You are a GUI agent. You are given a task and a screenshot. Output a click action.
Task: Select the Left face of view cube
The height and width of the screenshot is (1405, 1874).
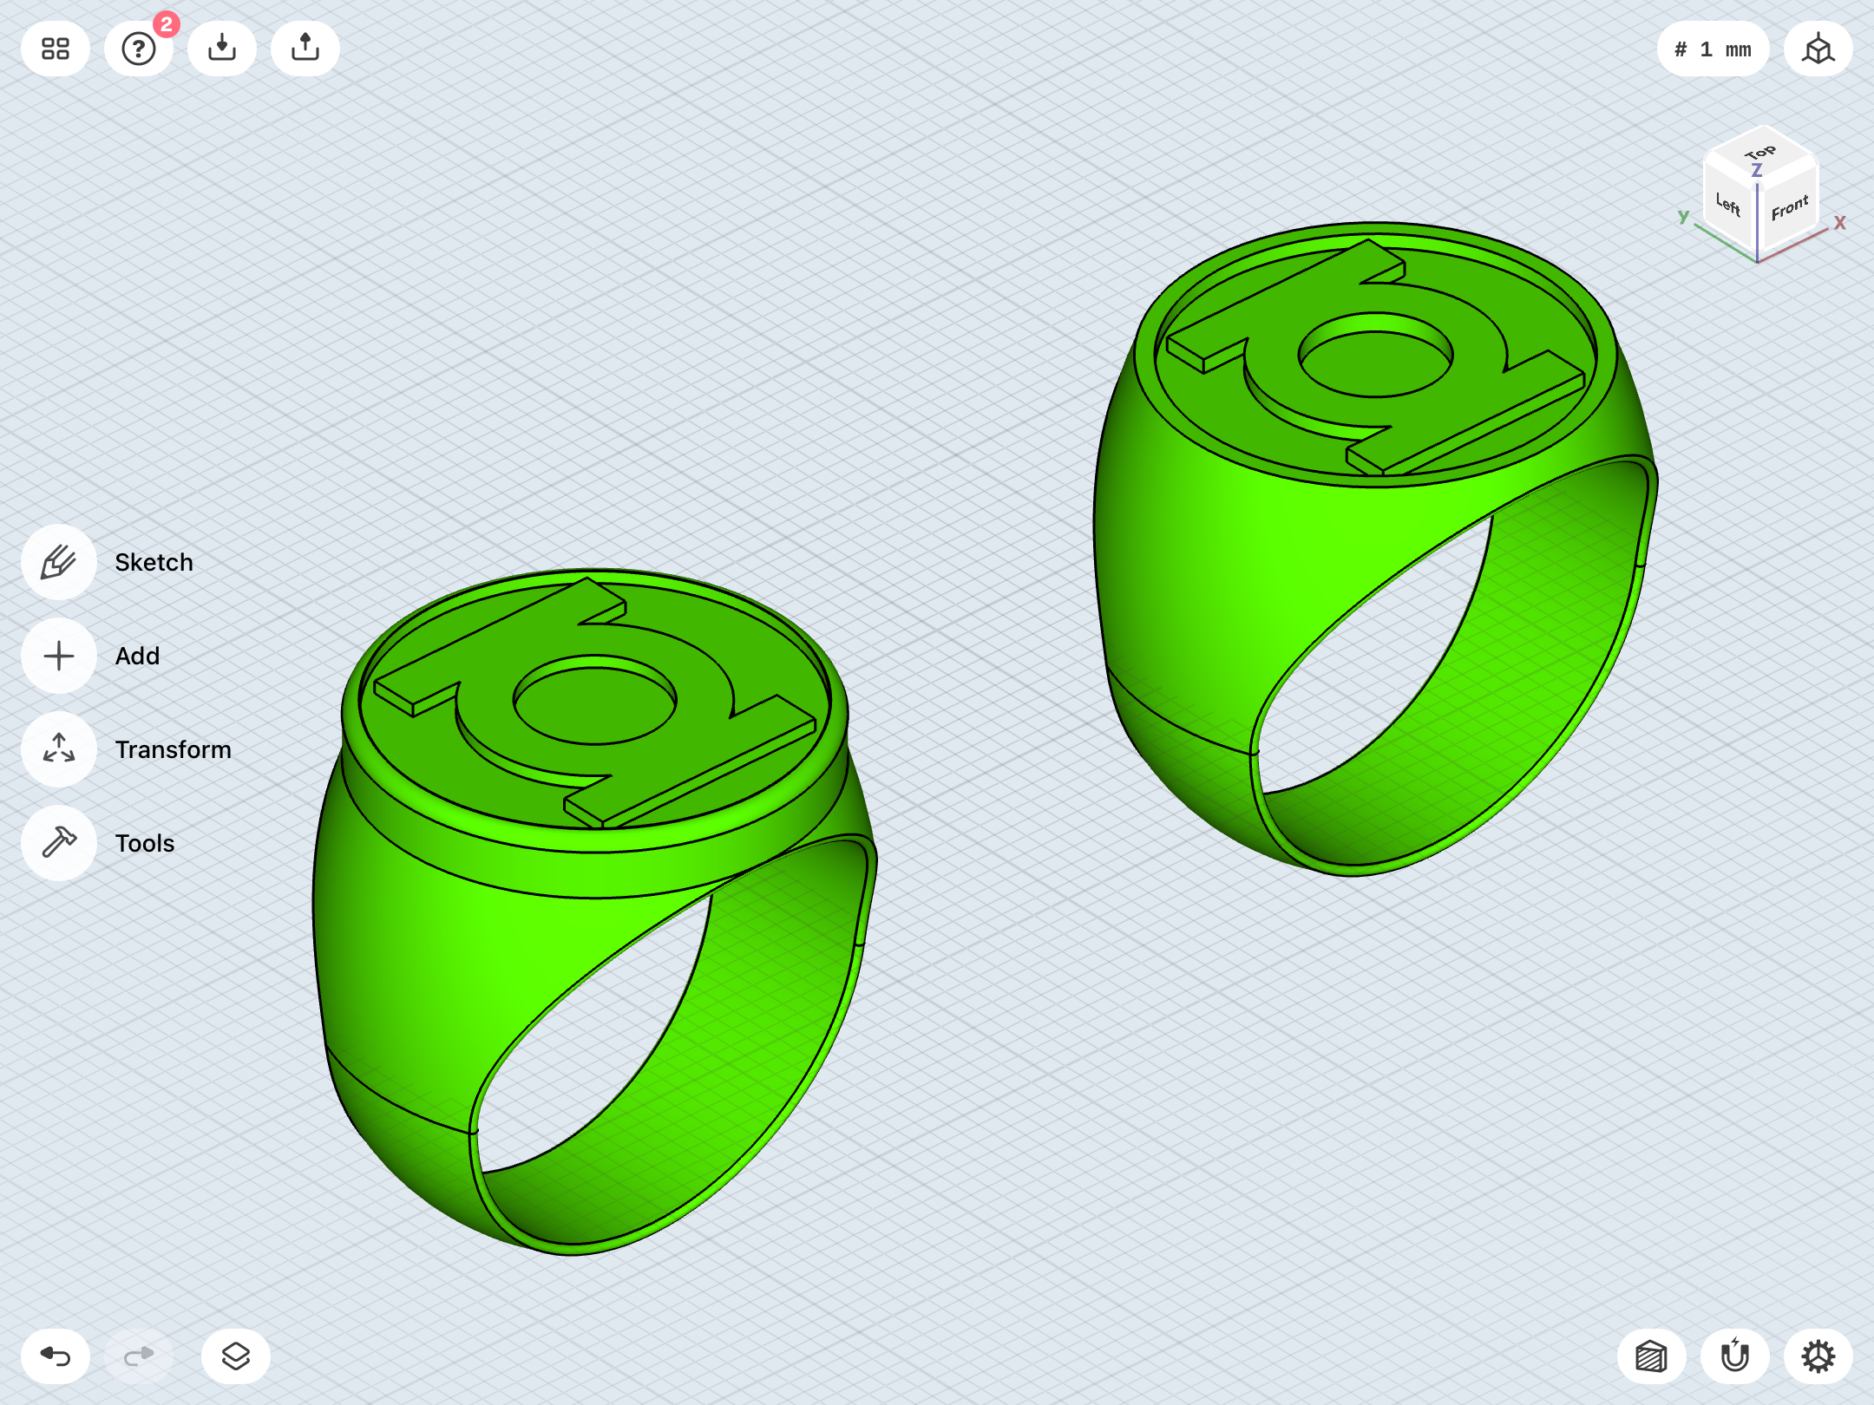pos(1728,205)
